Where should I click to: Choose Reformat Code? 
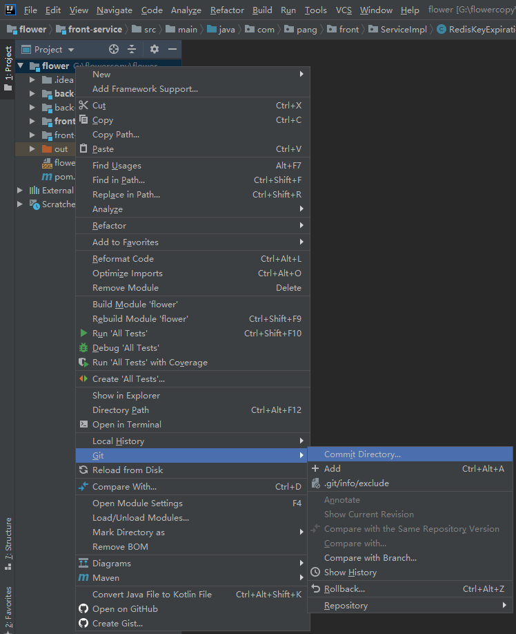coord(192,259)
